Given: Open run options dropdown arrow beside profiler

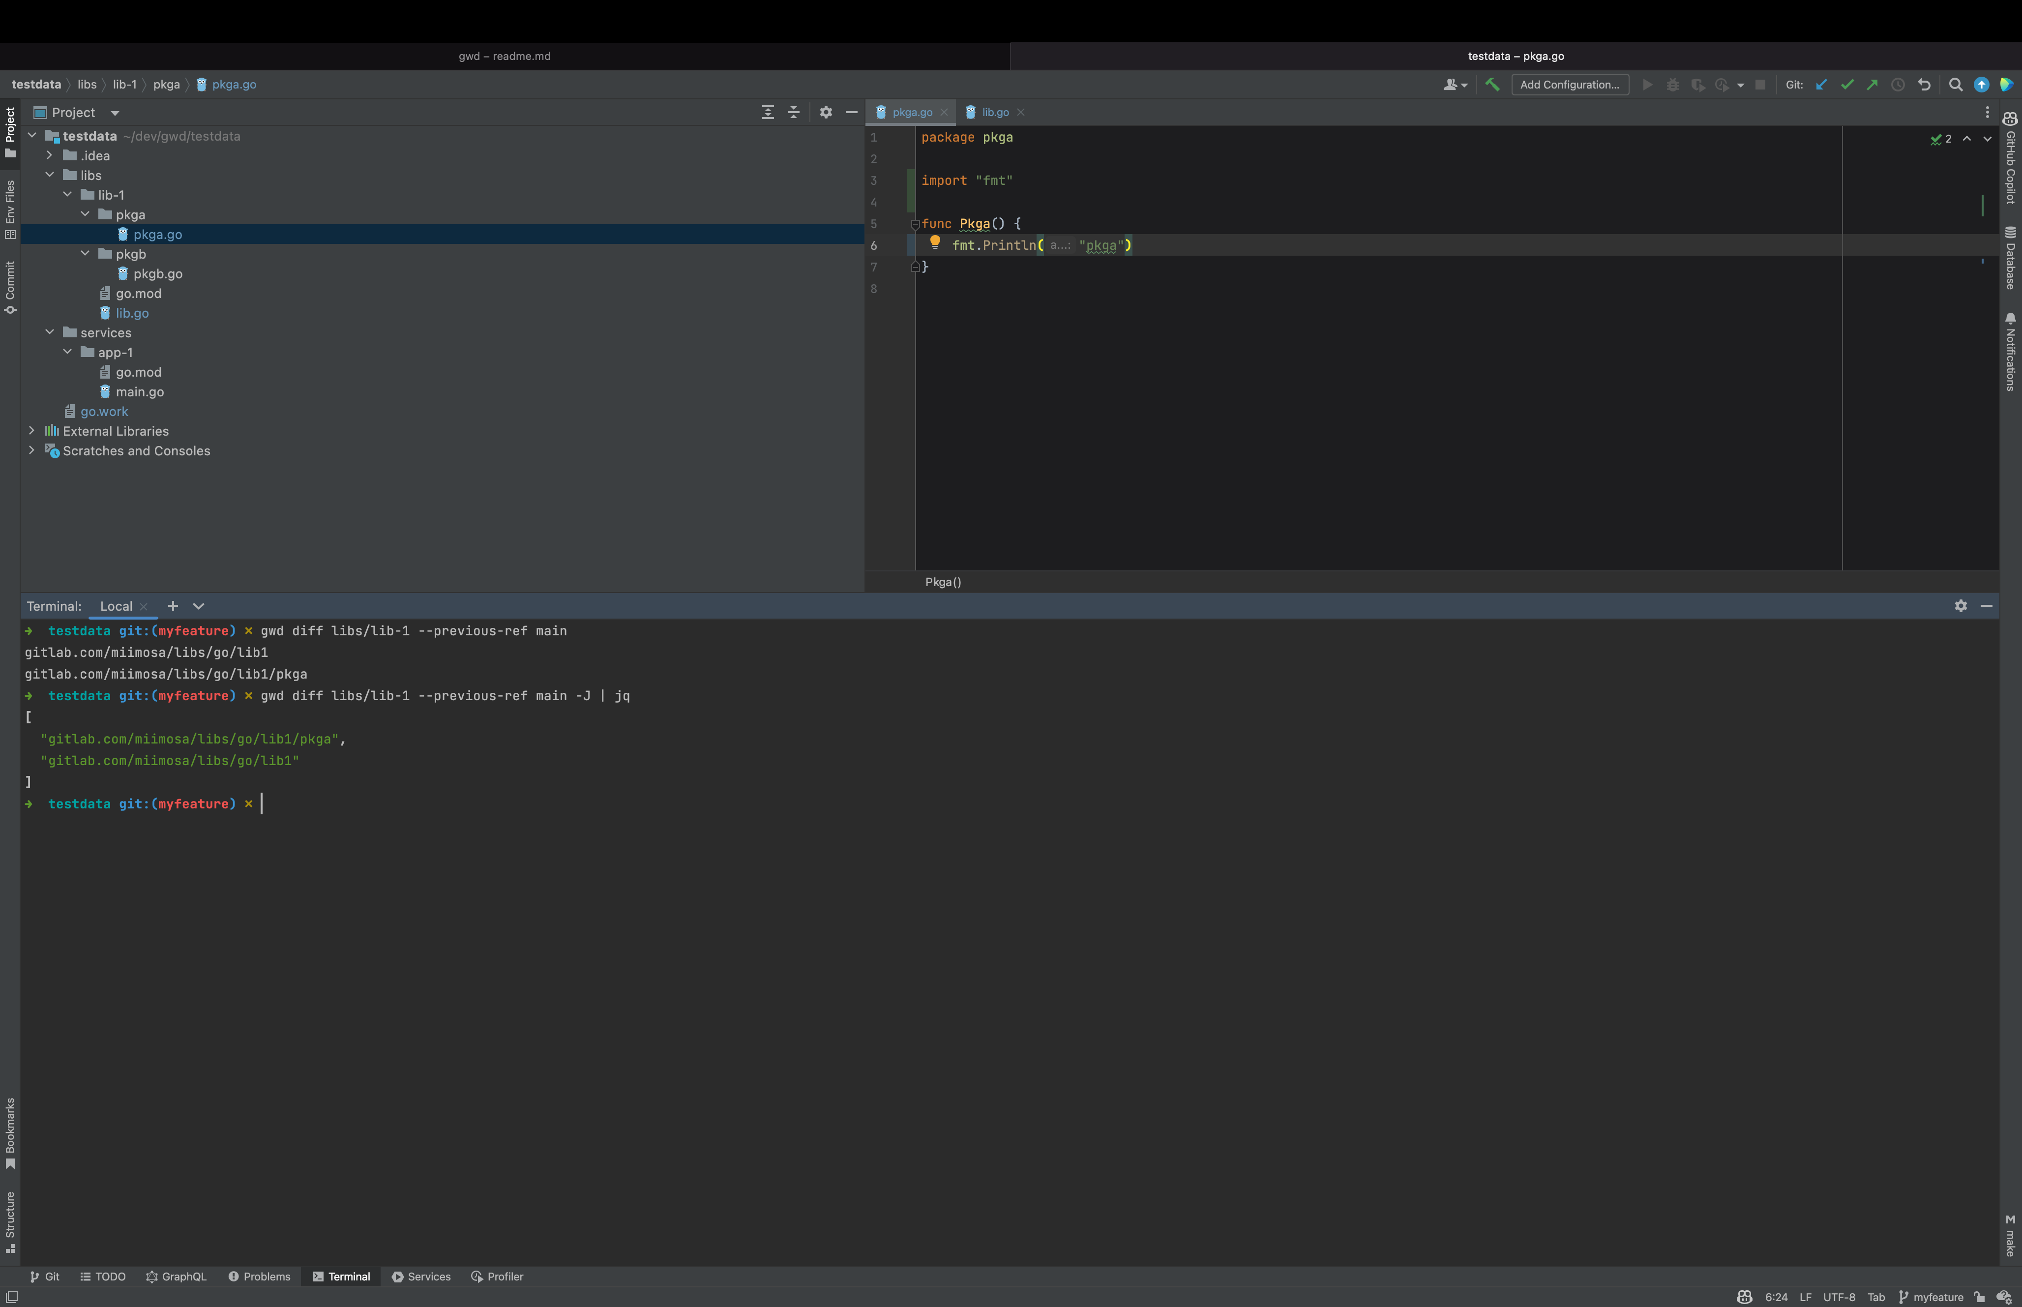Looking at the screenshot, I should (1740, 85).
